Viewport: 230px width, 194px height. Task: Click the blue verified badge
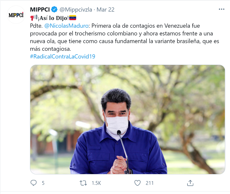click(x=54, y=10)
